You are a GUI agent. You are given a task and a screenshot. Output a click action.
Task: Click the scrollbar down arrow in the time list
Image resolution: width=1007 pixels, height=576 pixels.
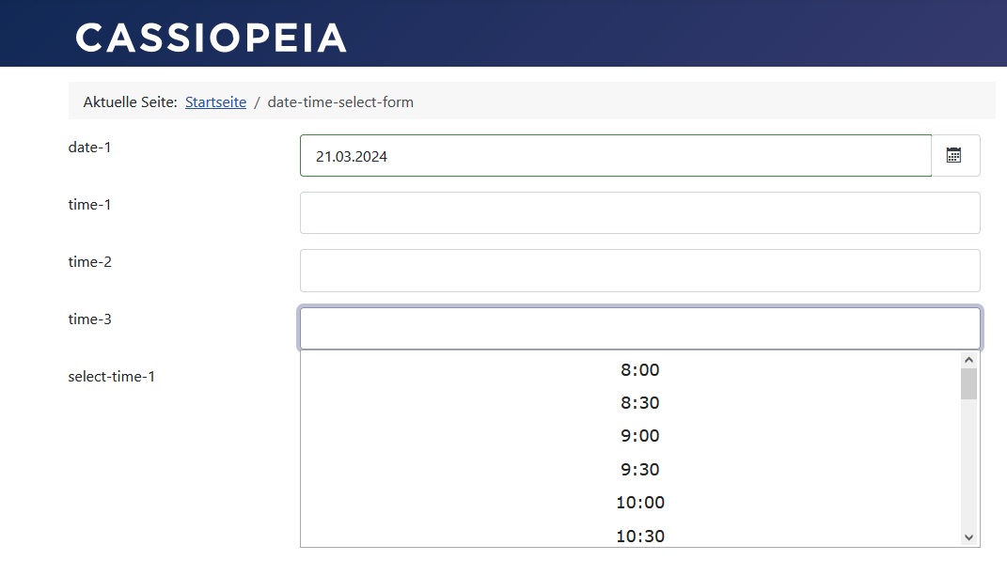[968, 537]
